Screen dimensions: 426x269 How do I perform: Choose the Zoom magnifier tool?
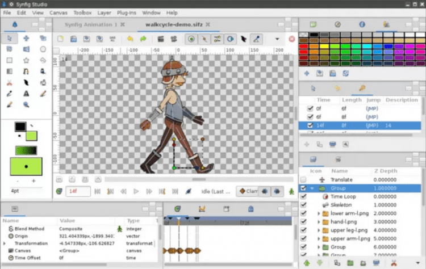(26, 104)
